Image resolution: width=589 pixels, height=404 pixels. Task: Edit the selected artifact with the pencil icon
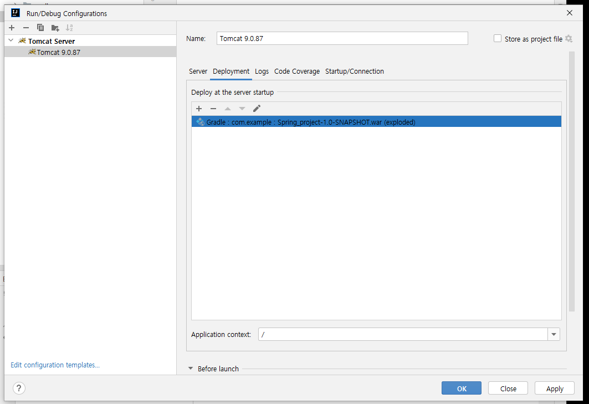257,109
